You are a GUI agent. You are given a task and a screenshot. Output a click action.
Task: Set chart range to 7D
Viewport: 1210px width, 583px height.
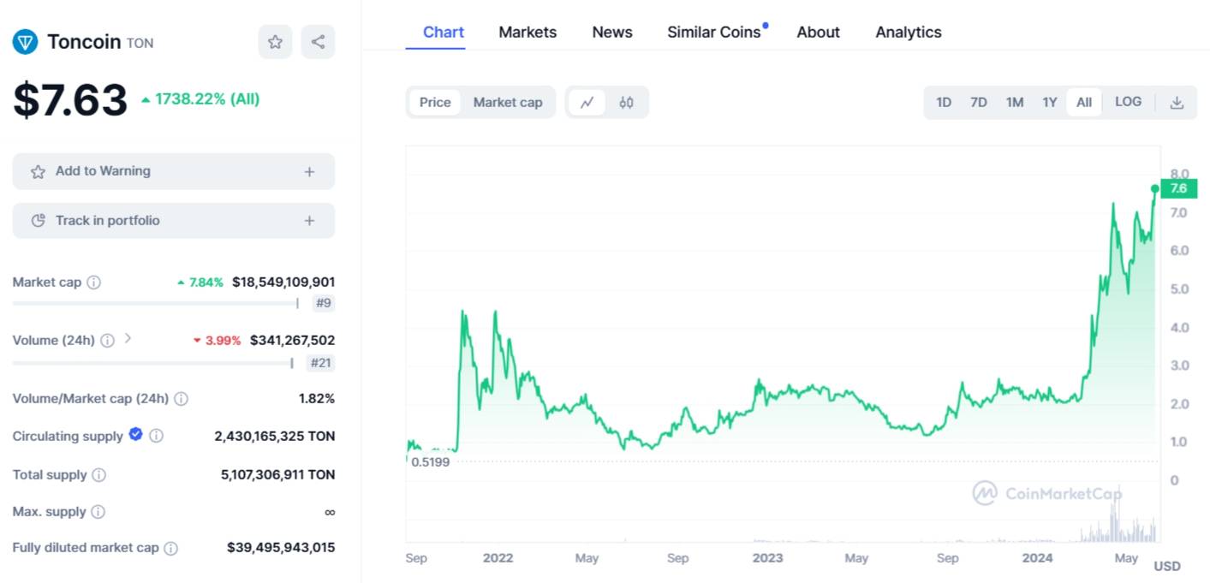(979, 103)
